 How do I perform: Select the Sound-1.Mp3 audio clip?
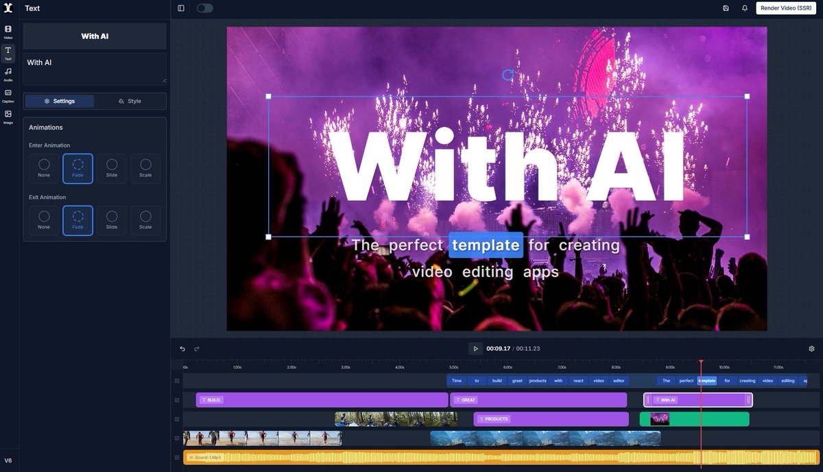pyautogui.click(x=501, y=457)
